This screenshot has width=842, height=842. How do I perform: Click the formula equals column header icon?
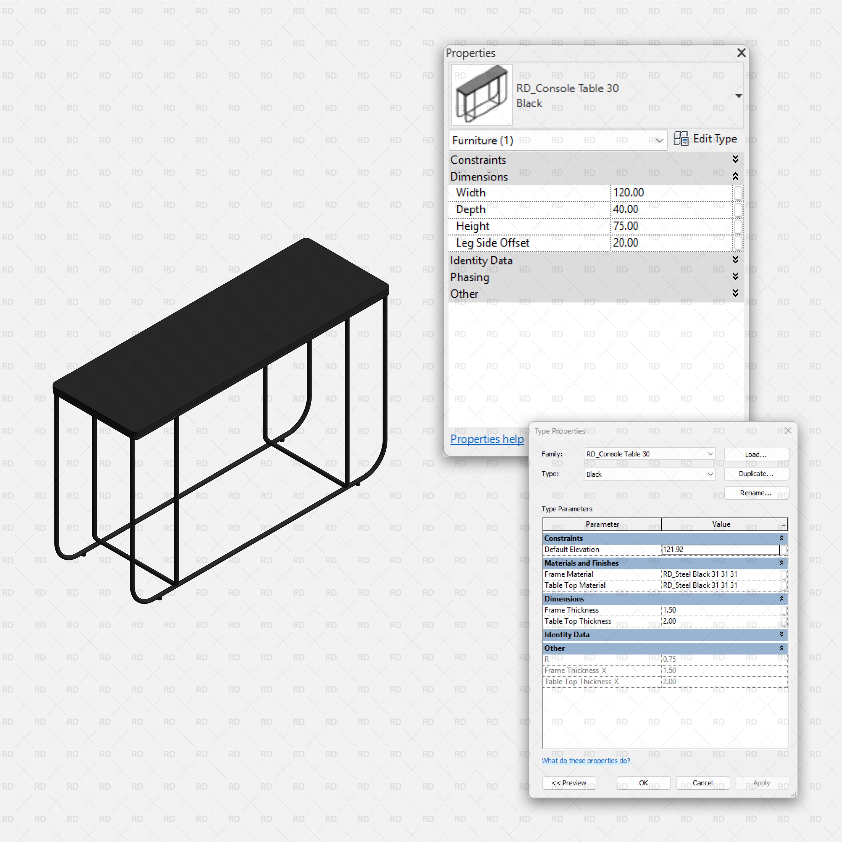coord(783,524)
